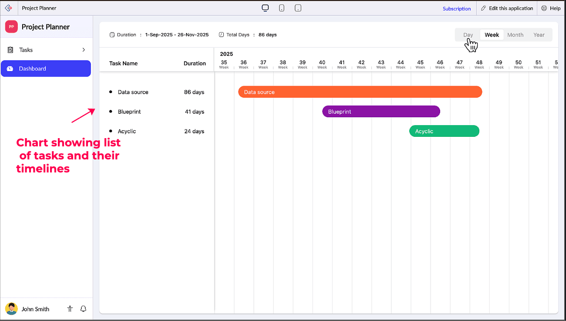Open the accessibility icon near John Smith
This screenshot has width=566, height=321.
(70, 309)
